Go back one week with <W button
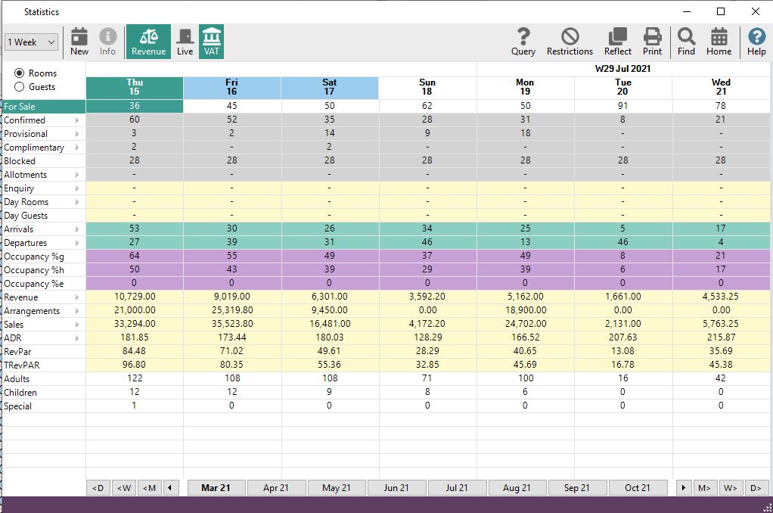Screen dimensions: 773x513 (x=123, y=487)
